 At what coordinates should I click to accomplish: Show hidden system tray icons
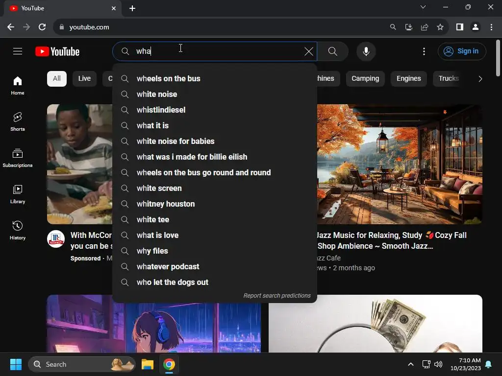[x=411, y=364]
